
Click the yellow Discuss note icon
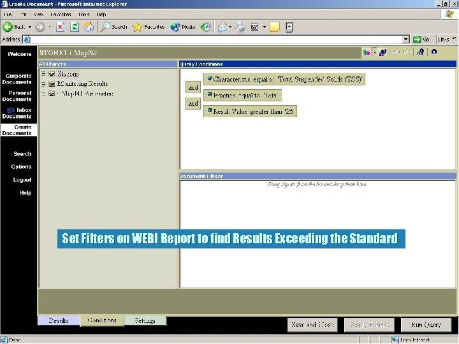(x=274, y=27)
